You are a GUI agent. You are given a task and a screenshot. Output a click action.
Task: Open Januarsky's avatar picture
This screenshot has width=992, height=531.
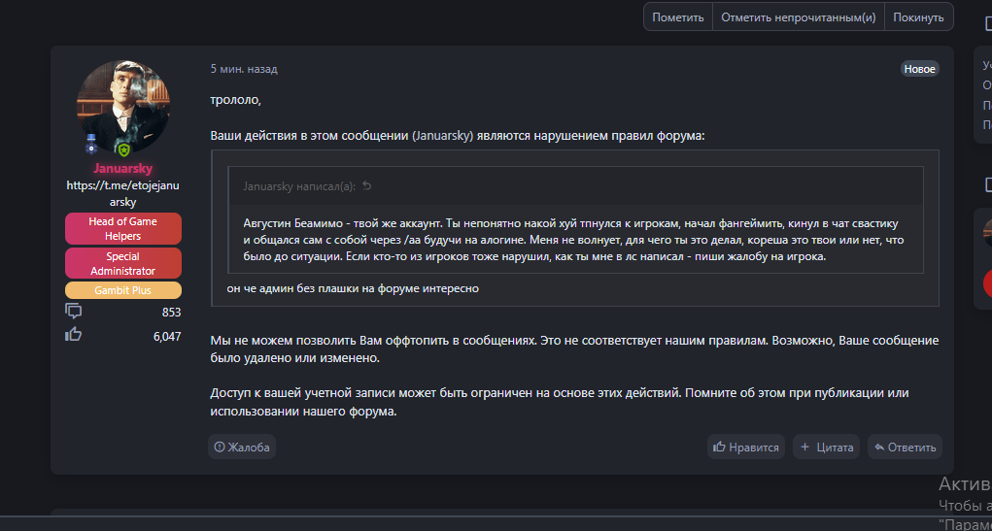[122, 107]
